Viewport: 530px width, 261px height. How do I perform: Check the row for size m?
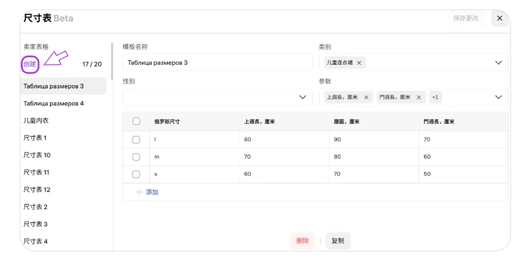pyautogui.click(x=136, y=157)
